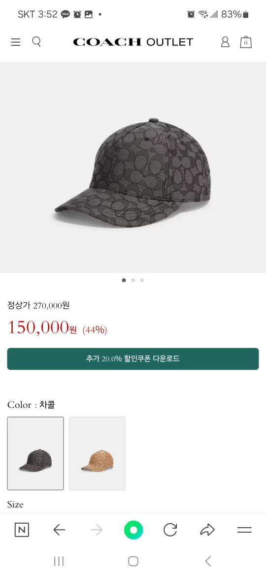This screenshot has height=577, width=266.
Task: Share the page via share arrow
Action: (207, 530)
